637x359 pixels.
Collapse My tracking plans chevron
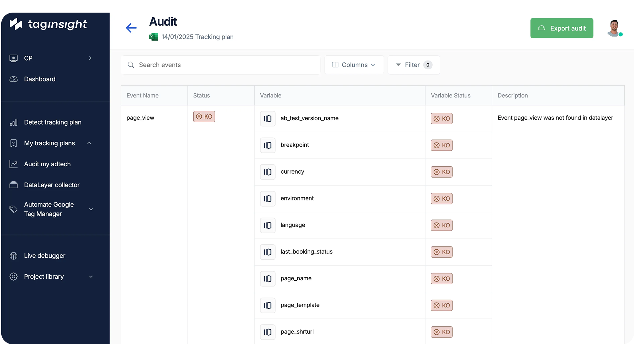click(89, 143)
